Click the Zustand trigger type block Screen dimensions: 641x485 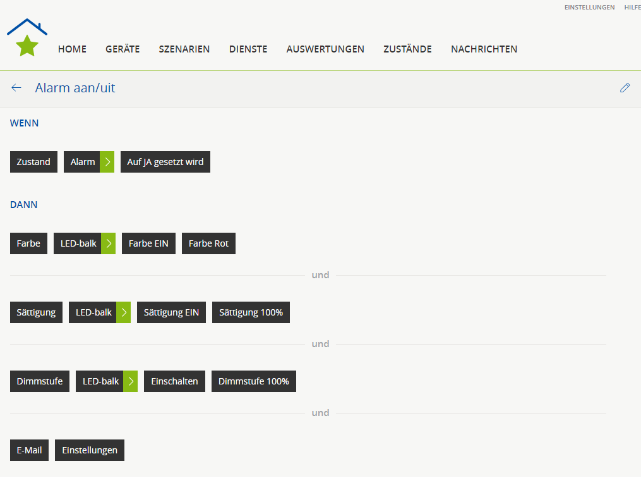(x=33, y=162)
